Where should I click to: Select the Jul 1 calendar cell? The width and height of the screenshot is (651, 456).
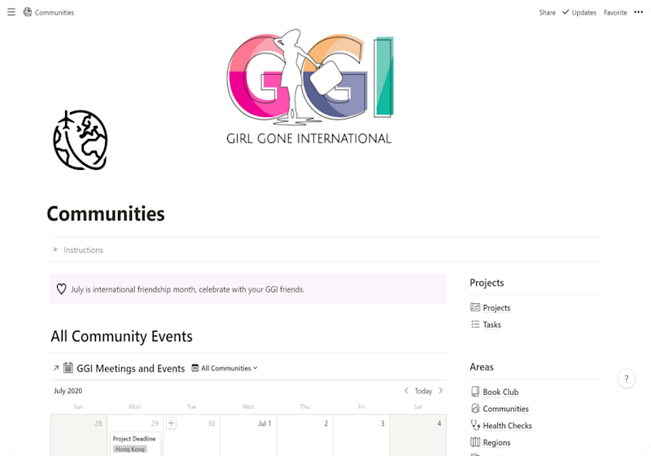(x=248, y=435)
